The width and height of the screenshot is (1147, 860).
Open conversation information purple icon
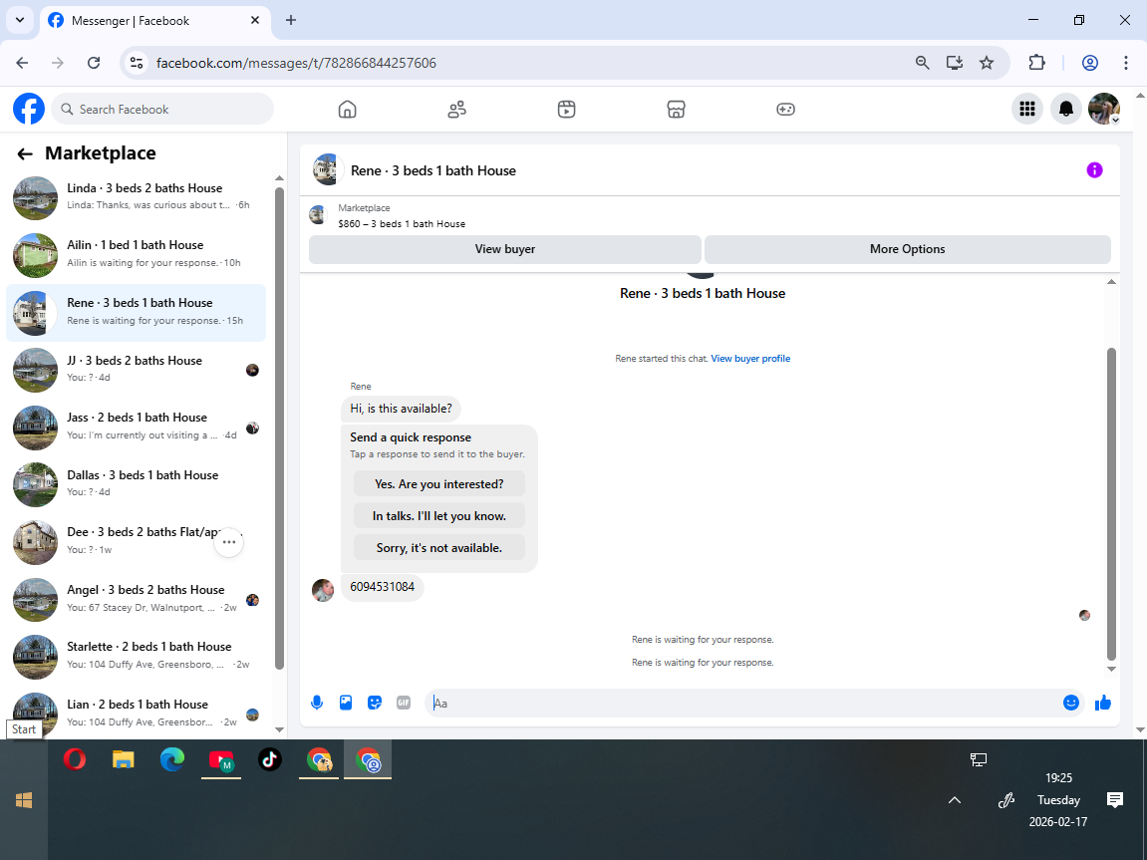pos(1094,170)
